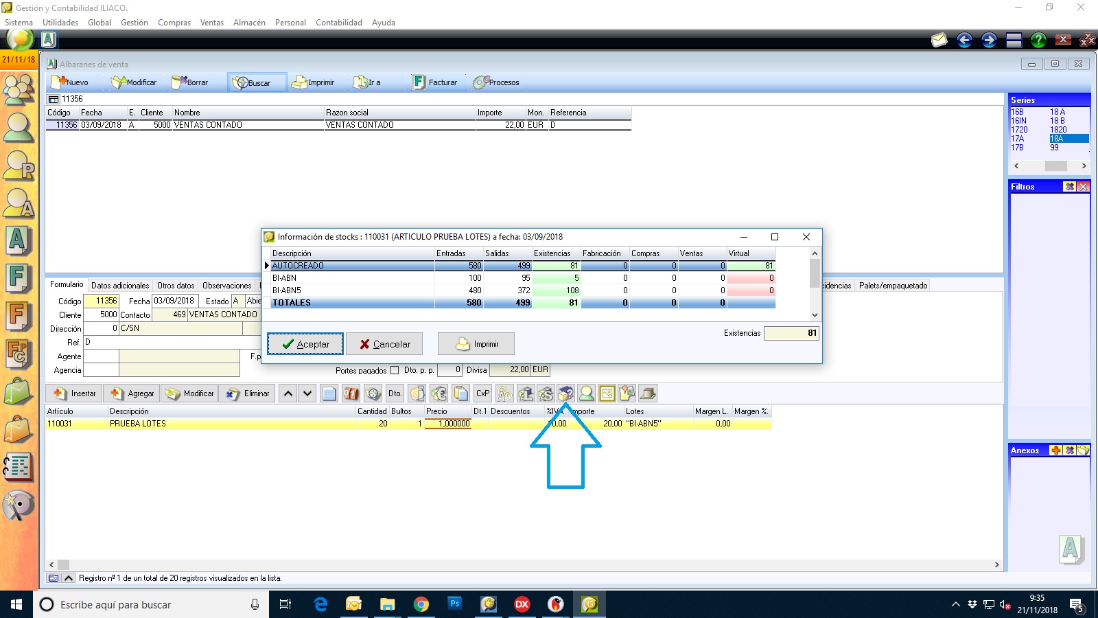Click Aceptar in the stock dialog
This screenshot has height=618, width=1098.
[305, 344]
